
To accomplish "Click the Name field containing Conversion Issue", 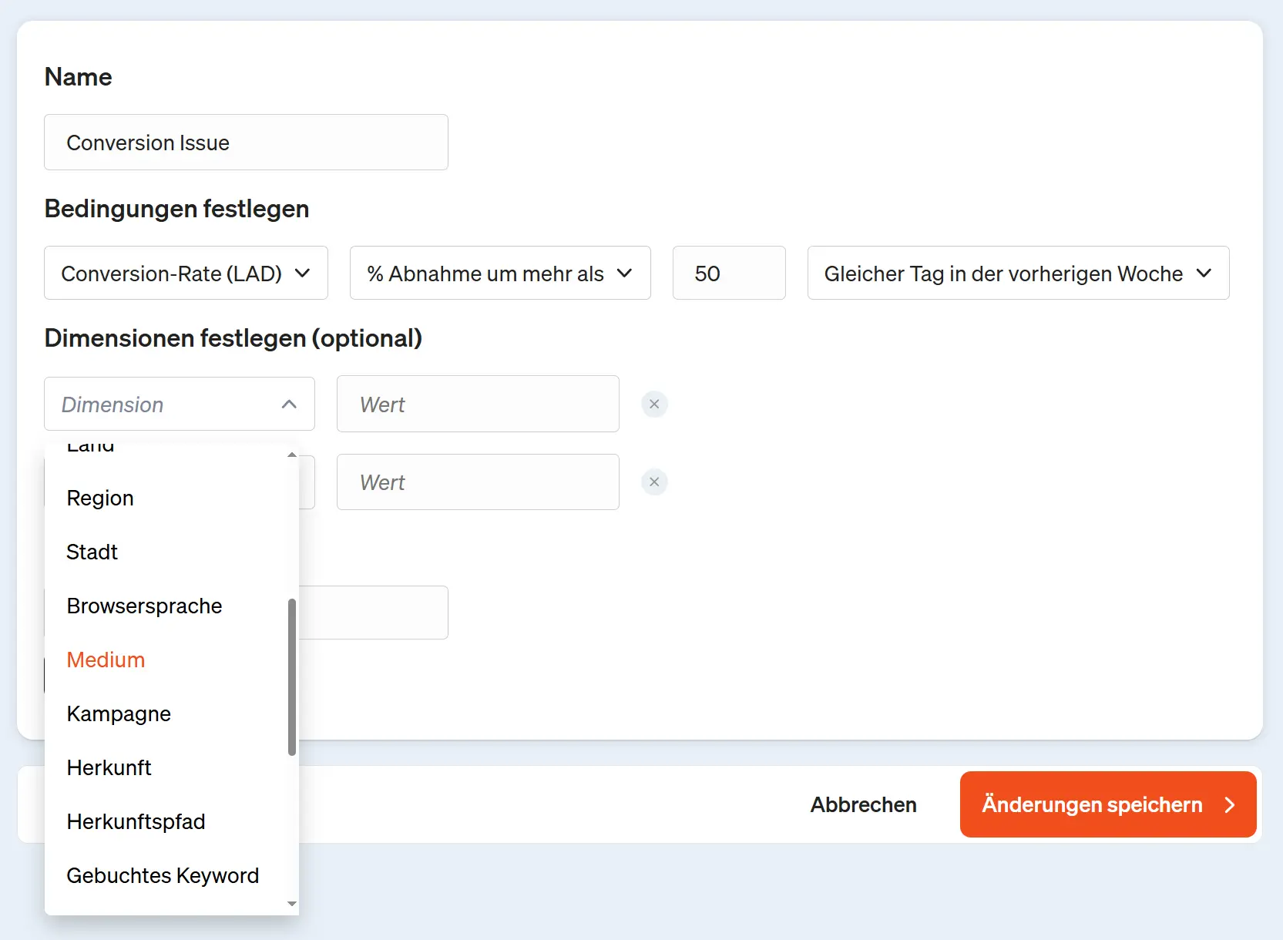I will (246, 142).
